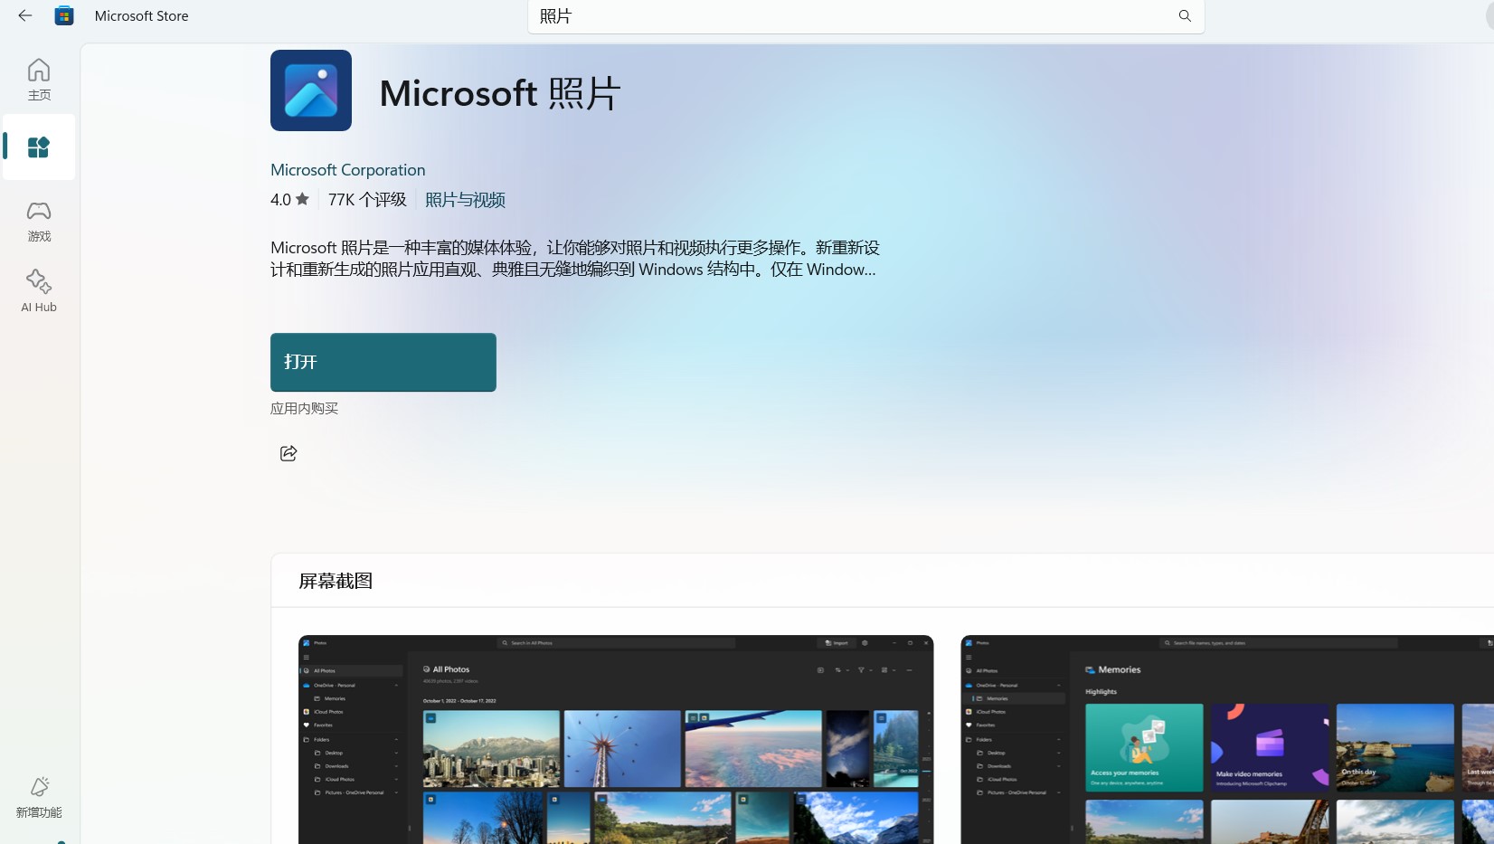Open the All Photos screenshot thumbnail
1494x844 pixels.
pyautogui.click(x=616, y=739)
